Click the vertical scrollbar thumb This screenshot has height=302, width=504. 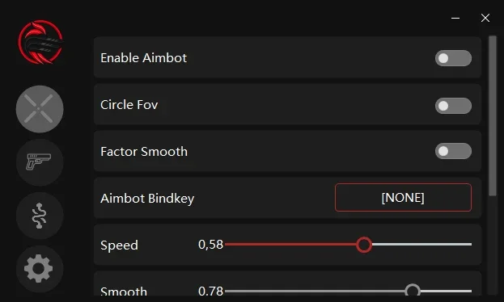click(x=493, y=115)
